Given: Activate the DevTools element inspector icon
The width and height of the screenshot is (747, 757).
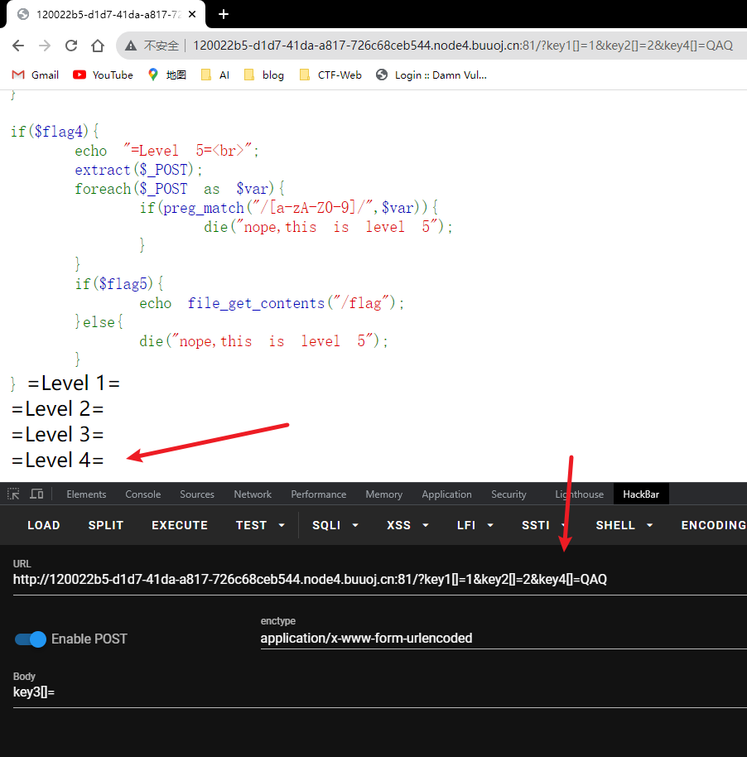Looking at the screenshot, I should pyautogui.click(x=13, y=494).
